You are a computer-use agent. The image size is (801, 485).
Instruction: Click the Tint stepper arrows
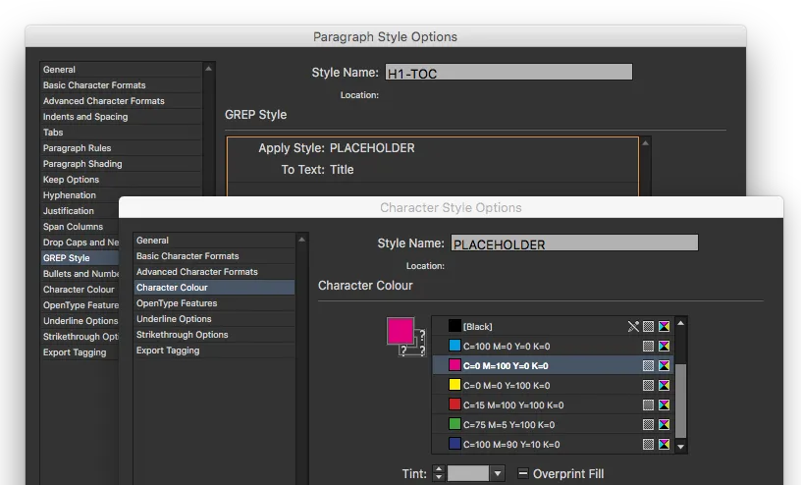click(x=439, y=473)
